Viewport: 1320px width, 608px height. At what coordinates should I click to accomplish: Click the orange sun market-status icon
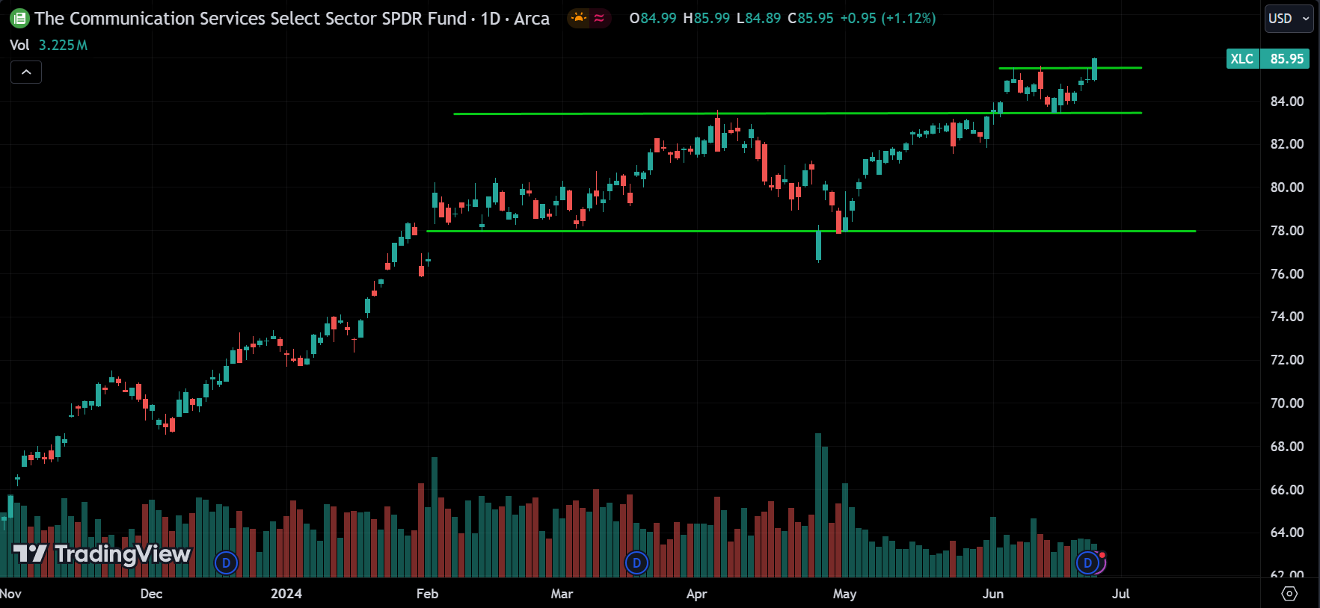tap(578, 18)
